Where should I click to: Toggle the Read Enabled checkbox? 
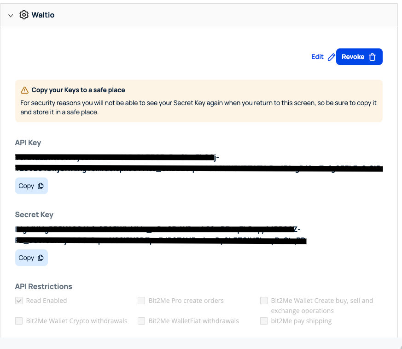[x=19, y=301]
